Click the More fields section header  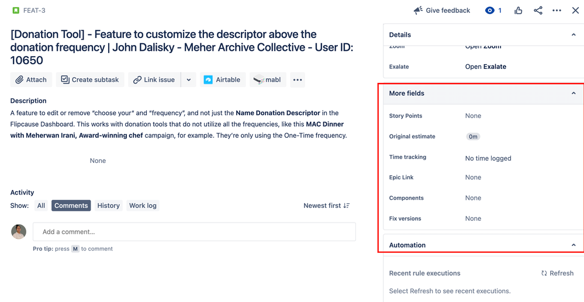coord(483,93)
